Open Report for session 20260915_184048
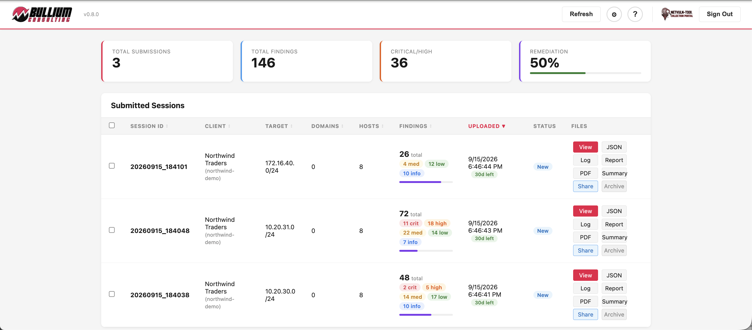 (x=614, y=224)
